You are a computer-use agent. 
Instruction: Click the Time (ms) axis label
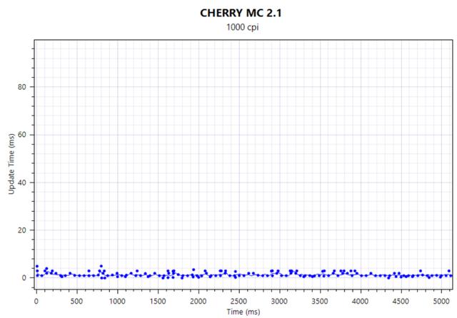(x=243, y=312)
